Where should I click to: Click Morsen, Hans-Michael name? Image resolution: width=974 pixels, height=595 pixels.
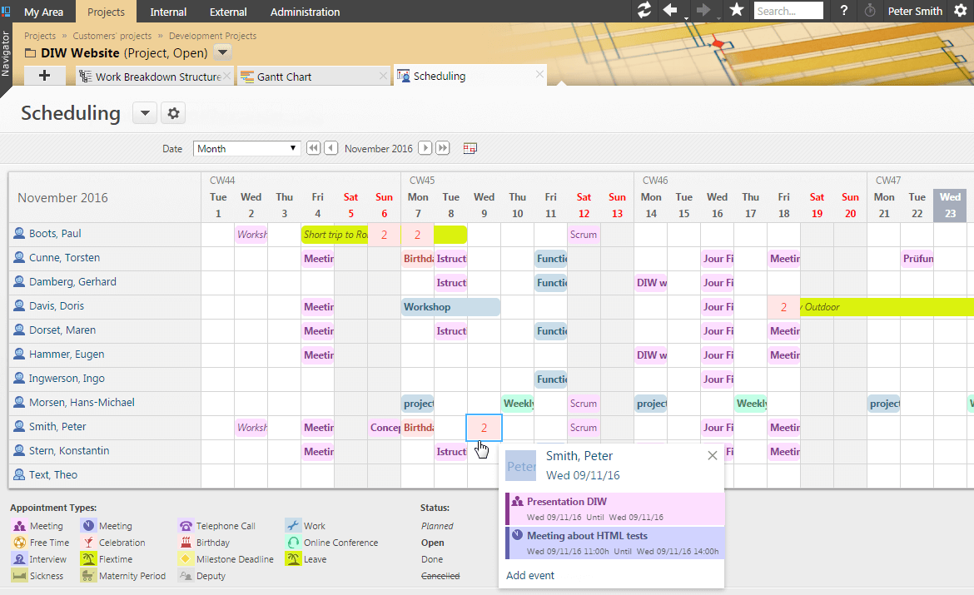point(82,403)
